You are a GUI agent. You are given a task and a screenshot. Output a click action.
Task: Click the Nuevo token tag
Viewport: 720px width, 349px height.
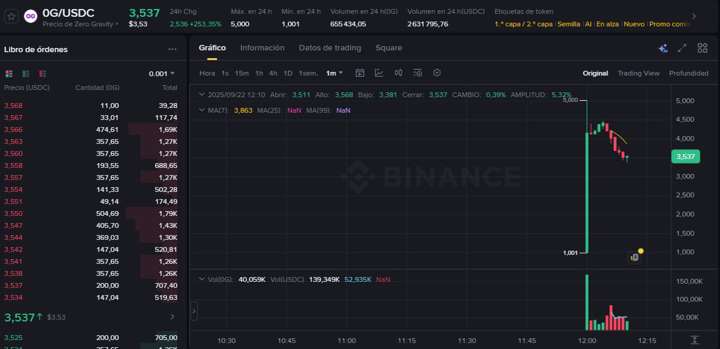tap(634, 24)
